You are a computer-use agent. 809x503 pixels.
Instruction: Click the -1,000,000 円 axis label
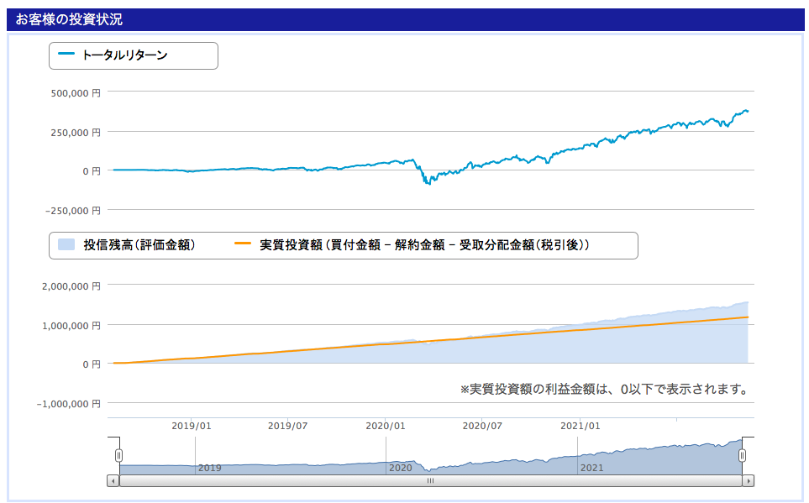tap(69, 404)
